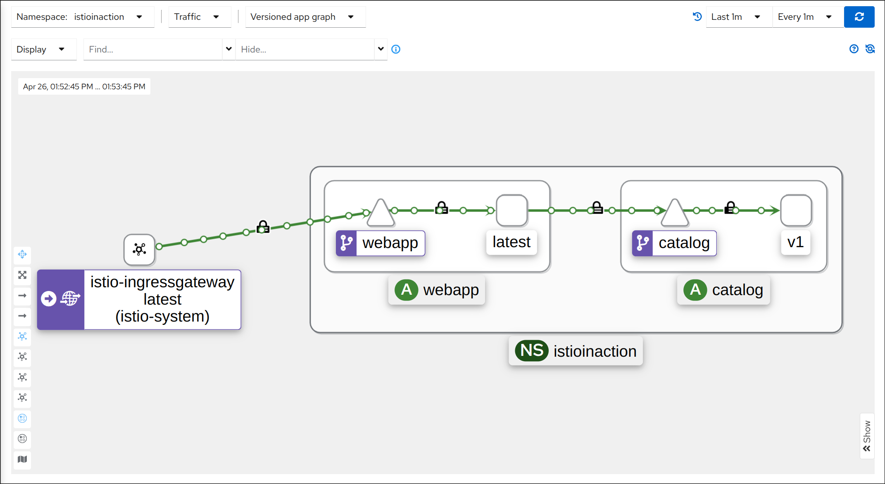The height and width of the screenshot is (484, 885).
Task: Click the green A badge beside catalog
Action: click(695, 290)
